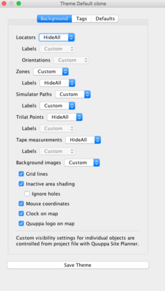Open the Background images dropdown
The height and width of the screenshot is (291, 165).
click(82, 162)
